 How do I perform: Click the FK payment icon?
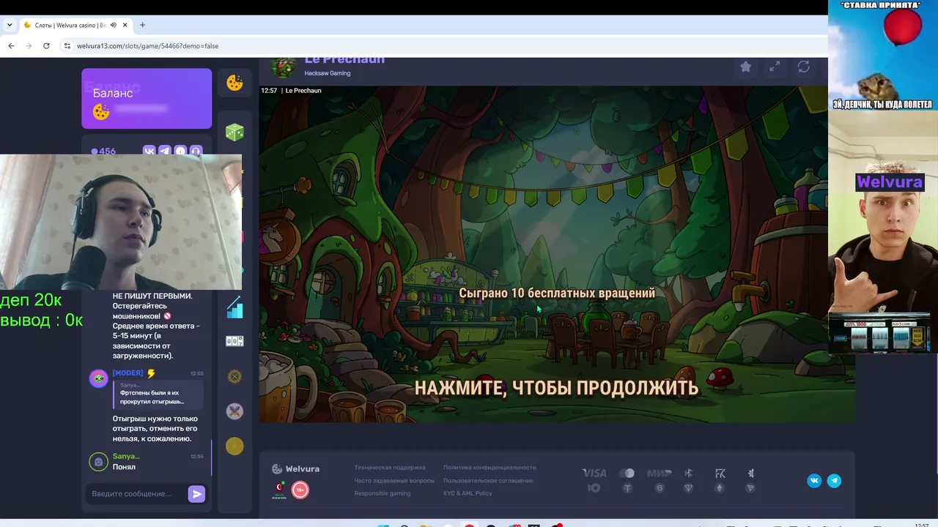click(x=720, y=474)
